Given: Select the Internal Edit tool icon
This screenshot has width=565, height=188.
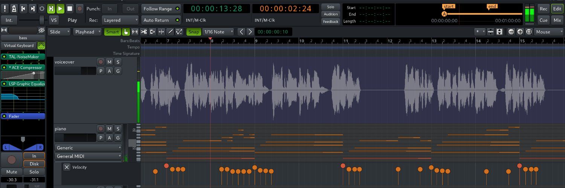Looking at the screenshot, I should 179,32.
